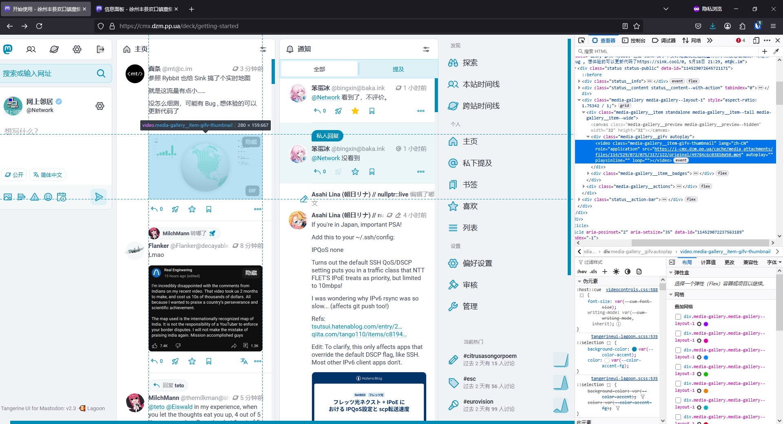Click the DevTools element picker icon
This screenshot has height=424, width=783.
click(582, 40)
